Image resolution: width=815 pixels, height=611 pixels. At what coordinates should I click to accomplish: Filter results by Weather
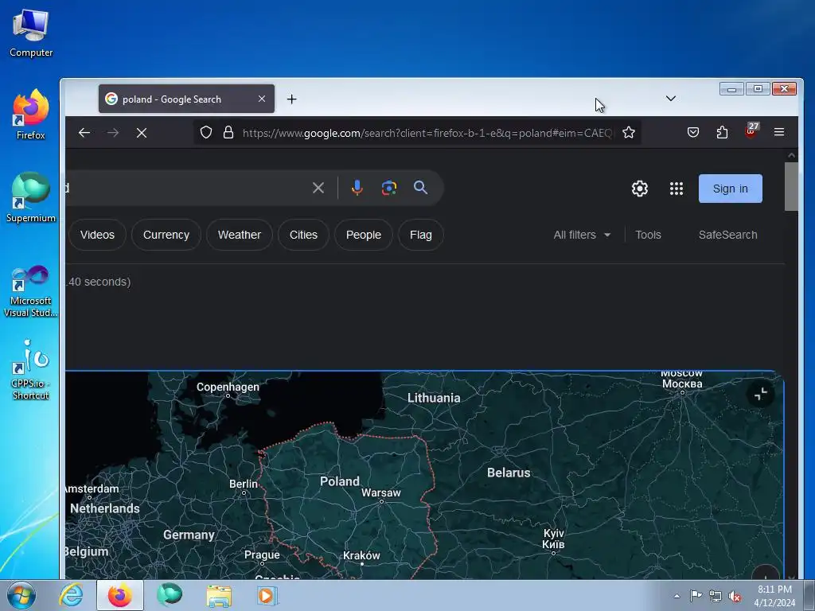click(239, 235)
